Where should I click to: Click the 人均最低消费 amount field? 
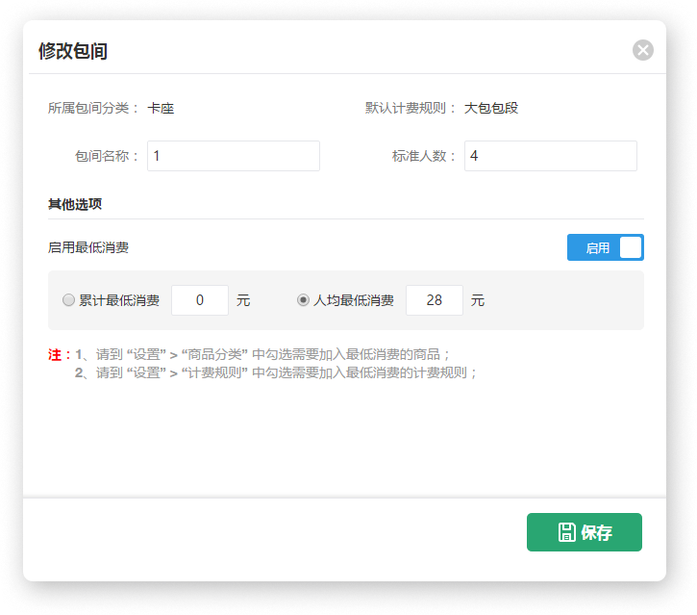[435, 300]
